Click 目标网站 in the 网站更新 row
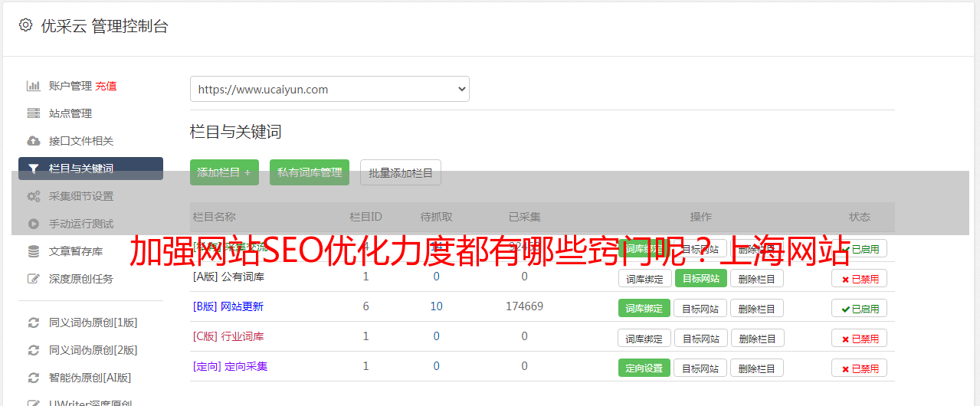 click(700, 308)
